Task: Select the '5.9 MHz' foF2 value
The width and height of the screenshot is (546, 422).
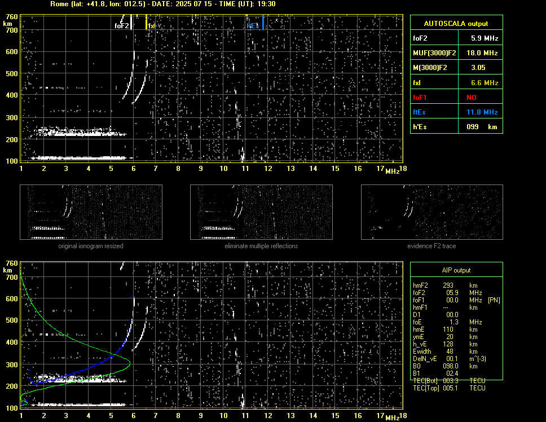Action: (x=485, y=38)
